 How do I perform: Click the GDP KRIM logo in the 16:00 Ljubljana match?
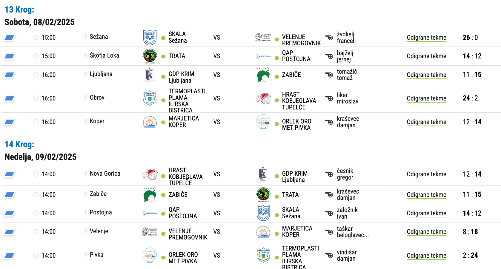click(149, 75)
